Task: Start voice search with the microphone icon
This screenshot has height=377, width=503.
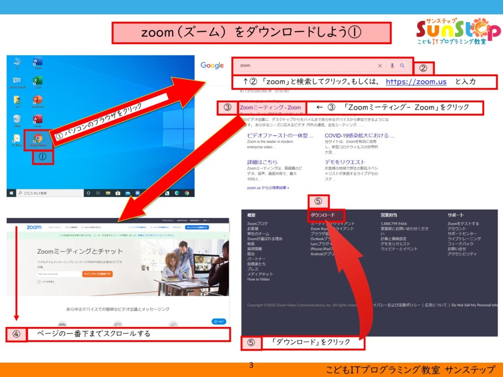Action: point(392,66)
